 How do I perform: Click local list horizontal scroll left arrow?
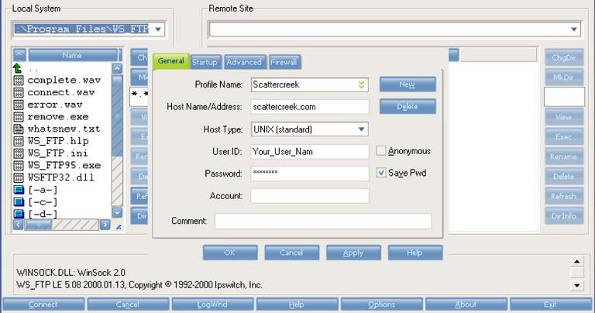pyautogui.click(x=19, y=225)
